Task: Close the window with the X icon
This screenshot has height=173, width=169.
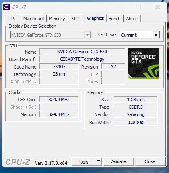Action: click(x=157, y=7)
